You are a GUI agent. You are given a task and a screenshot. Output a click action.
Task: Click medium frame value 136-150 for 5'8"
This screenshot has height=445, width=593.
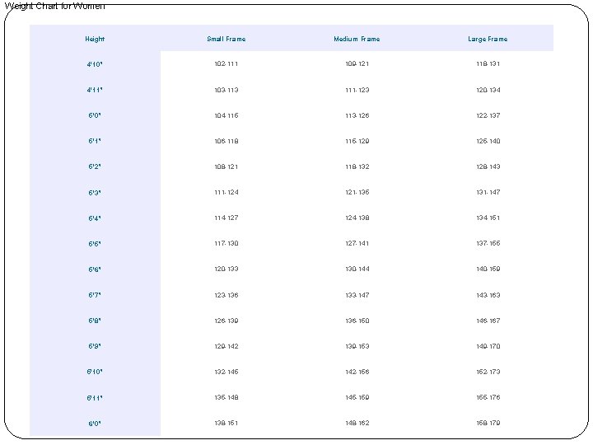[357, 321]
